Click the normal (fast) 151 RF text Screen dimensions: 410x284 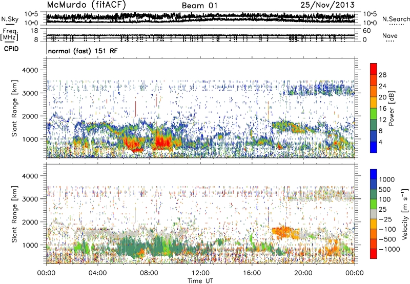pyautogui.click(x=83, y=51)
